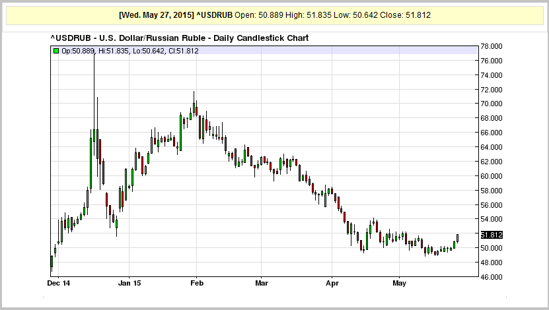The image size is (549, 310).
Task: Click the 'Mar' x-axis label
Action: pos(262,283)
